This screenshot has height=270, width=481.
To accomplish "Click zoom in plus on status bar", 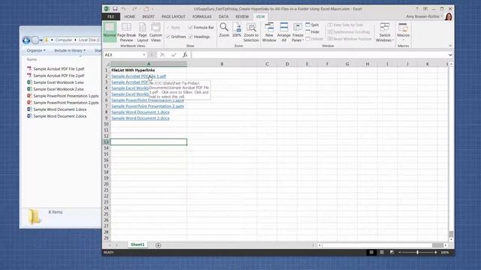I will click(436, 252).
